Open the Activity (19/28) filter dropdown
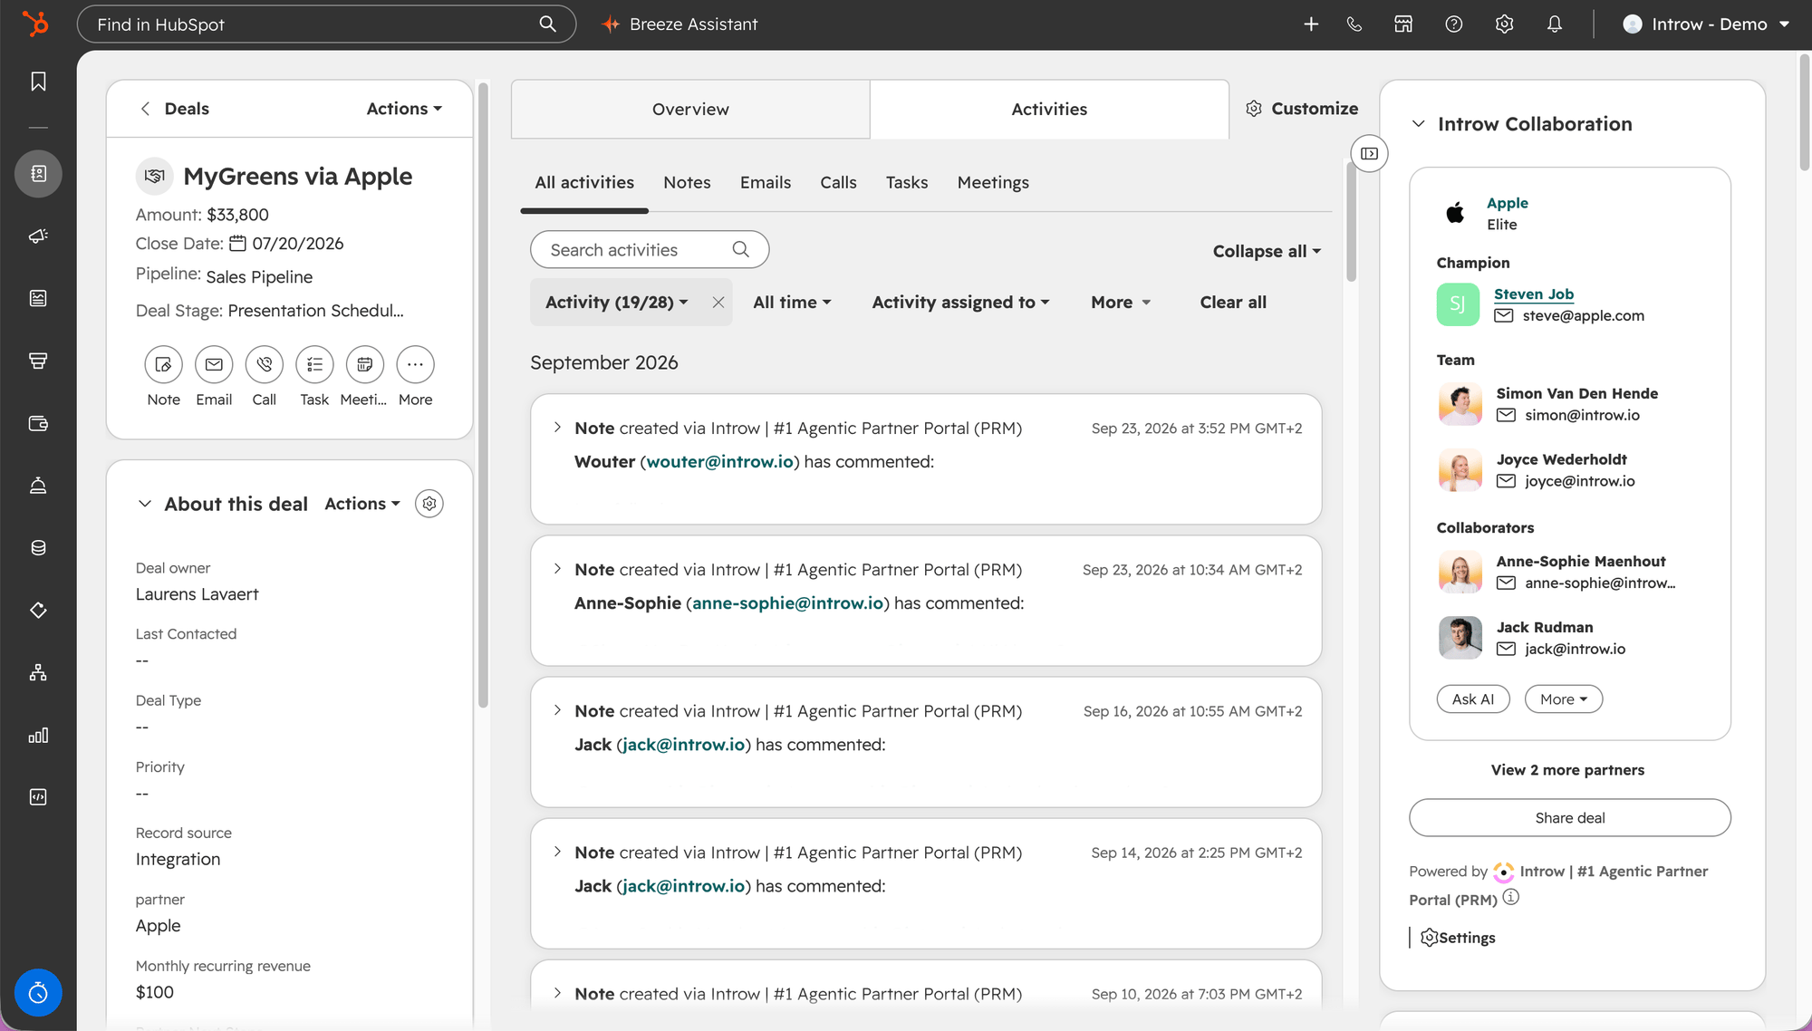The image size is (1812, 1031). pyautogui.click(x=617, y=303)
